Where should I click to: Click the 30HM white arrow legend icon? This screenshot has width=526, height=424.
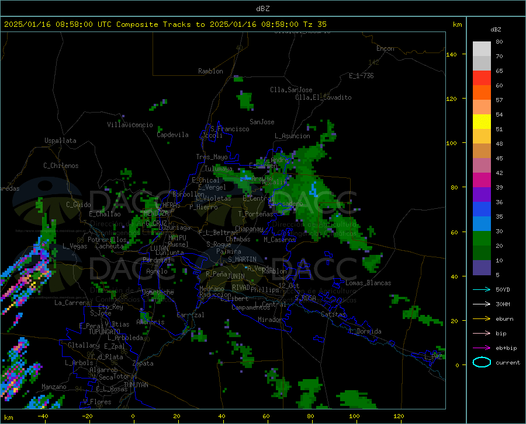tap(482, 304)
